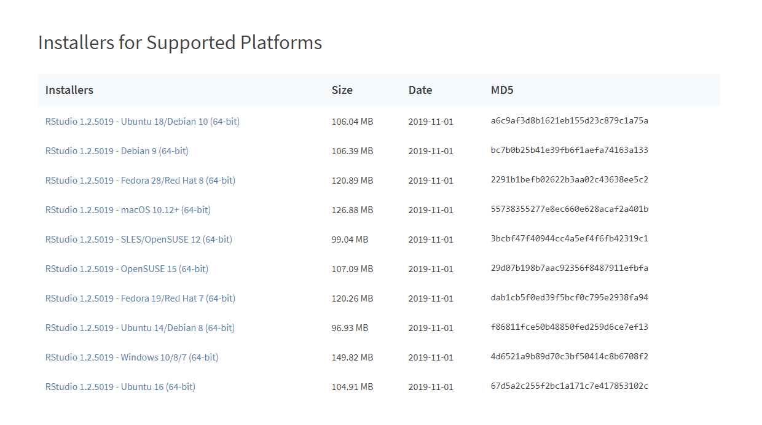762x425 pixels.
Task: Select MD5 hash 55738355277e8ec660e628acaf2a401b
Action: coord(570,209)
